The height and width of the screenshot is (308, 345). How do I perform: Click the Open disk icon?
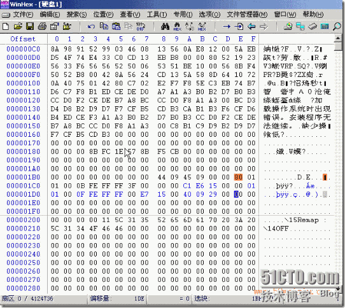288,27
